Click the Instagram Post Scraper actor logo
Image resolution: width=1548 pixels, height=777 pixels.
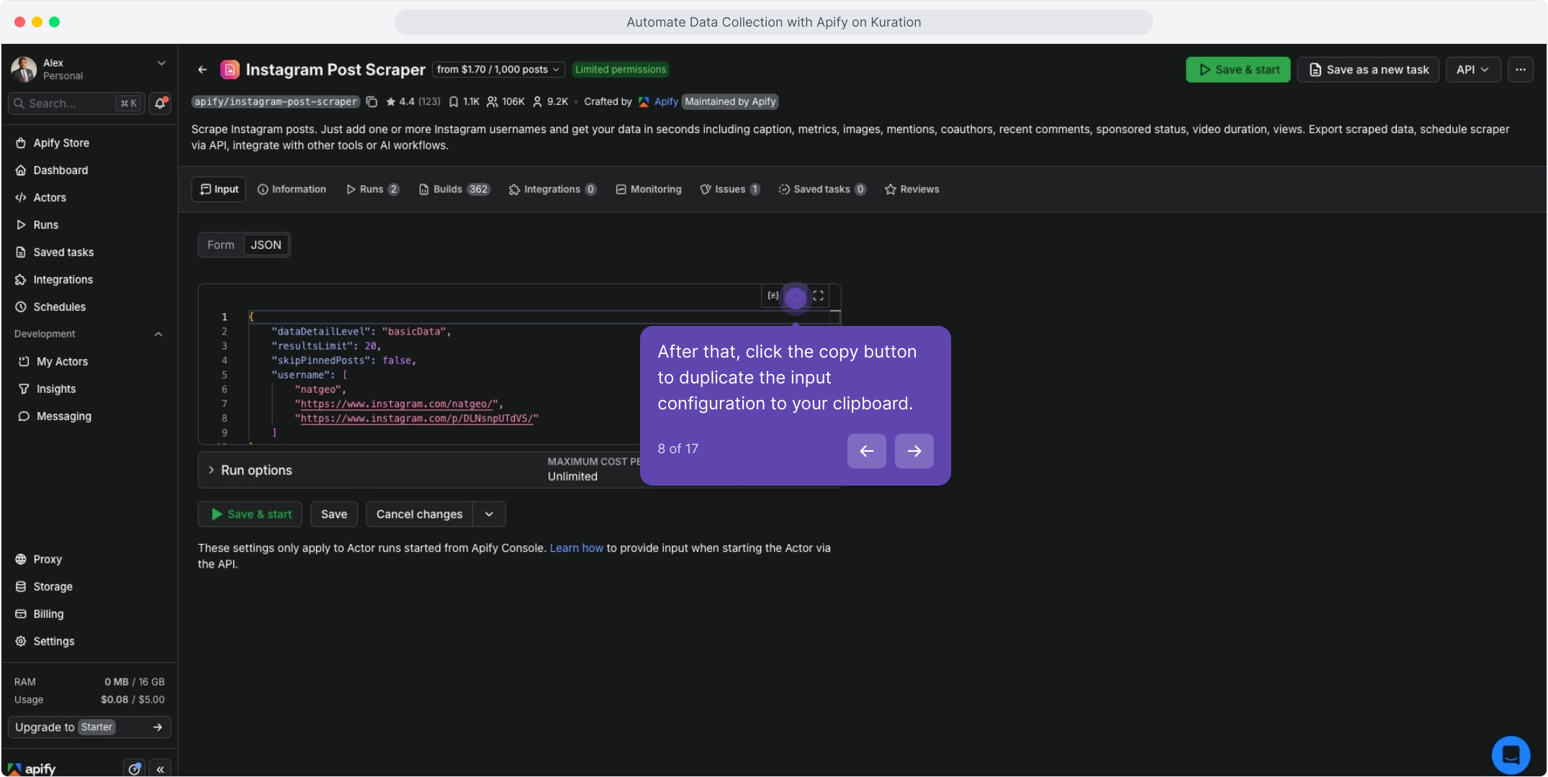coord(230,70)
